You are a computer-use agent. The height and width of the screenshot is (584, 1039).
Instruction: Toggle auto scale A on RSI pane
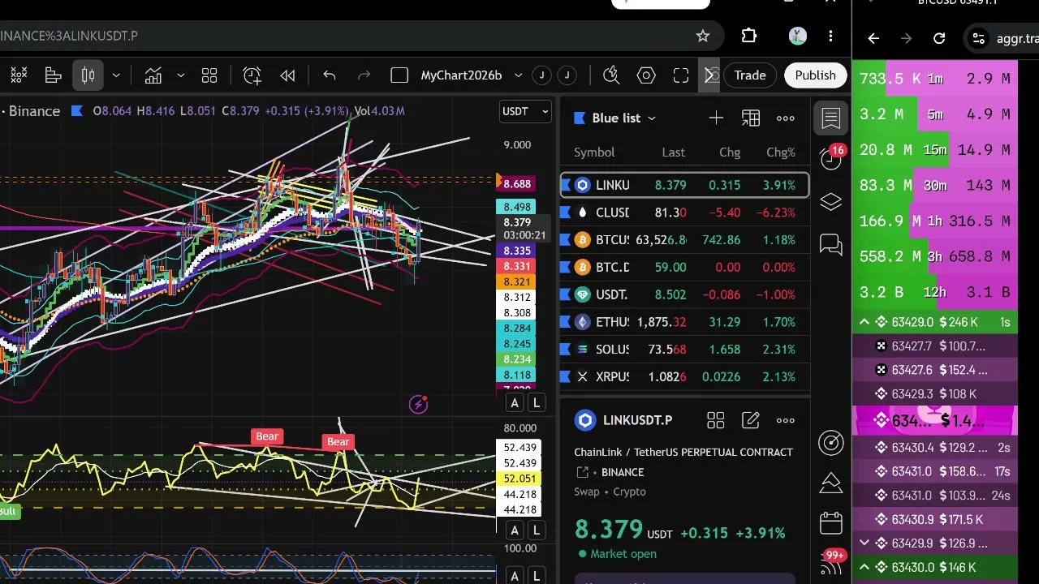[x=515, y=530]
